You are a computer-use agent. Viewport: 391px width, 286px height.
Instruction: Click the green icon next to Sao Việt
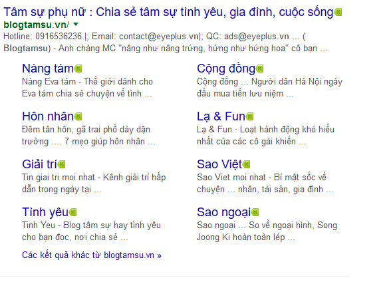click(x=246, y=164)
